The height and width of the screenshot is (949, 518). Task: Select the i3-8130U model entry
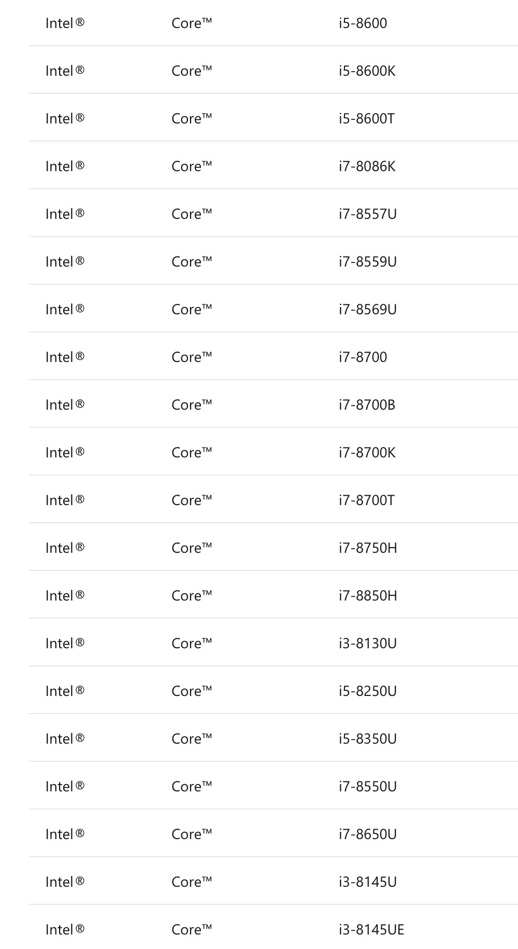367,644
